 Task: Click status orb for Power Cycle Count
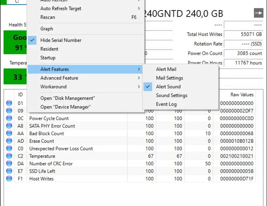coord(9,118)
